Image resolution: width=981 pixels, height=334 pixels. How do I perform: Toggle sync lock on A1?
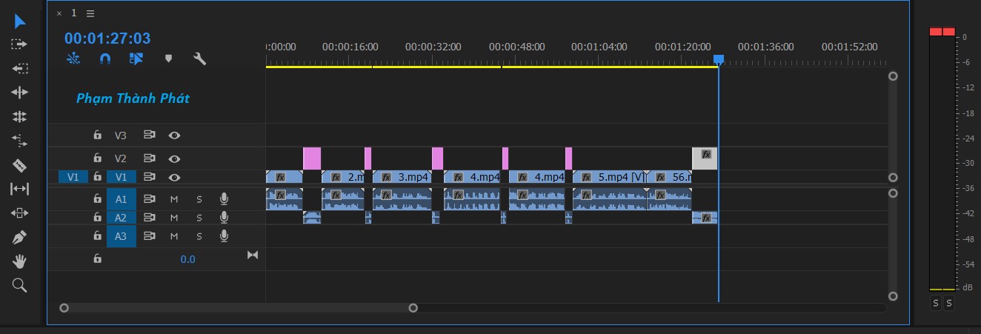149,198
